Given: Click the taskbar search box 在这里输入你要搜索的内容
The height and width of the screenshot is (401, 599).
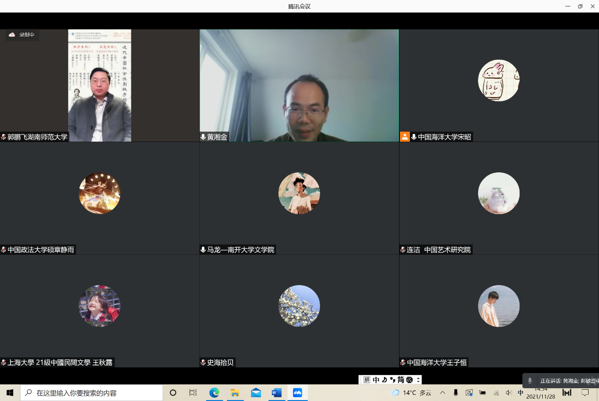Looking at the screenshot, I should pos(92,392).
